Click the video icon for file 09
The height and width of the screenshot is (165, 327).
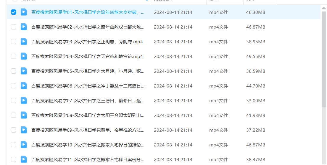click(24, 130)
